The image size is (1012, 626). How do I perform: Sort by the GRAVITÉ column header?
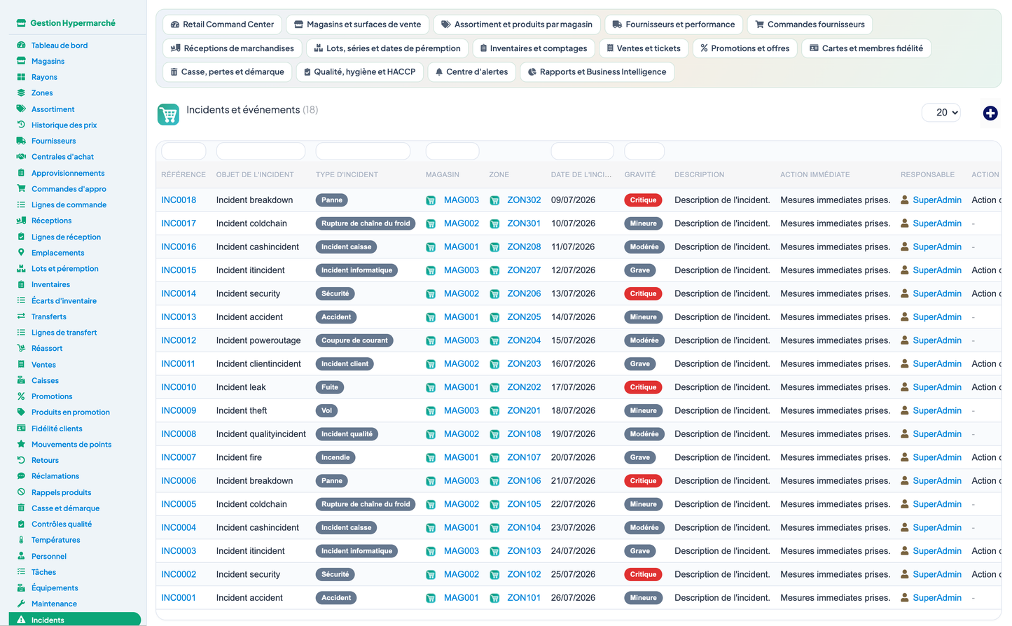[640, 175]
